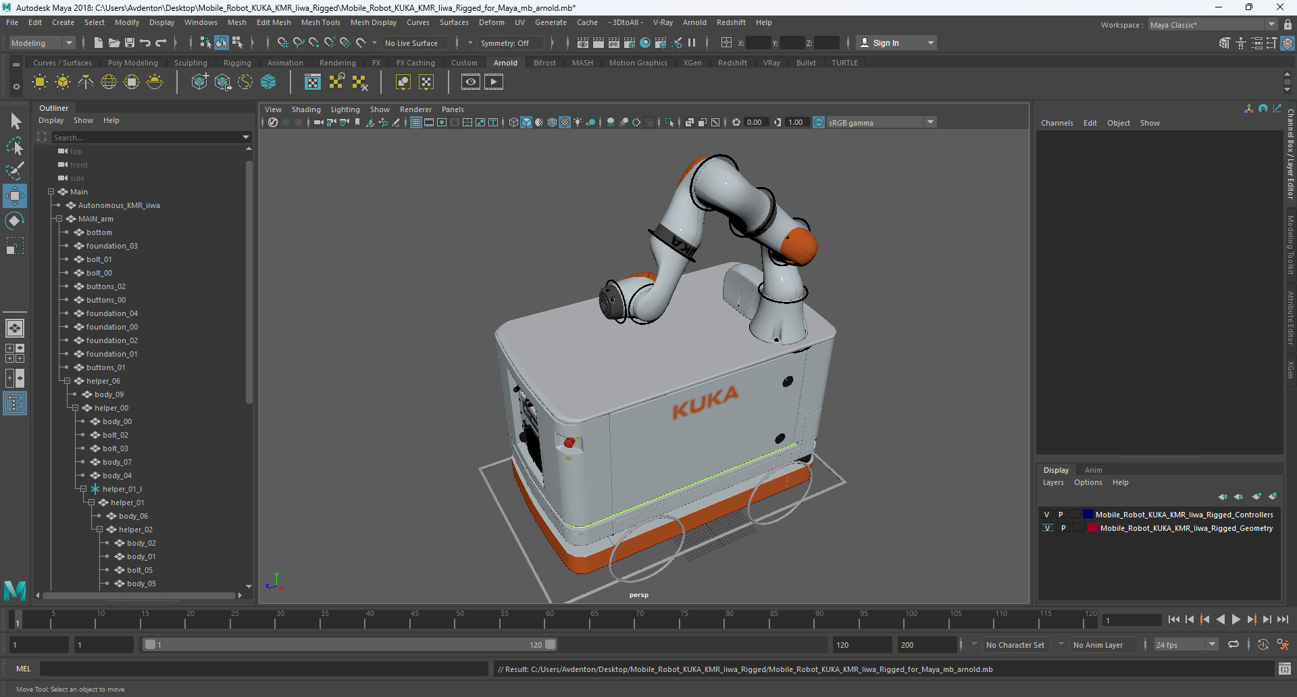Open Arnold RenderView eye icon

pyautogui.click(x=471, y=82)
